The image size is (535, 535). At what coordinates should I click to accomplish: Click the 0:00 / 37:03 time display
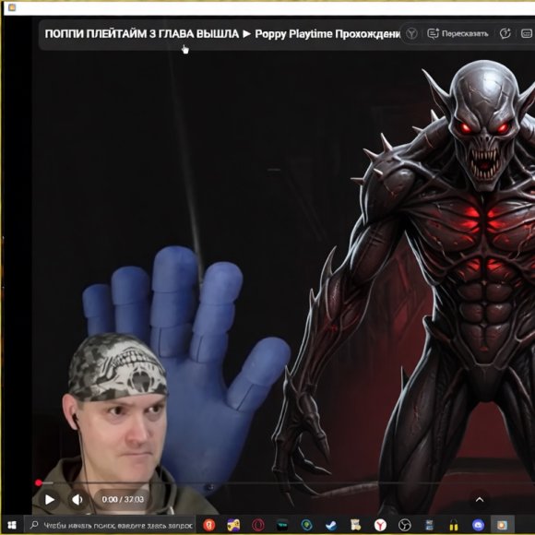tap(123, 500)
